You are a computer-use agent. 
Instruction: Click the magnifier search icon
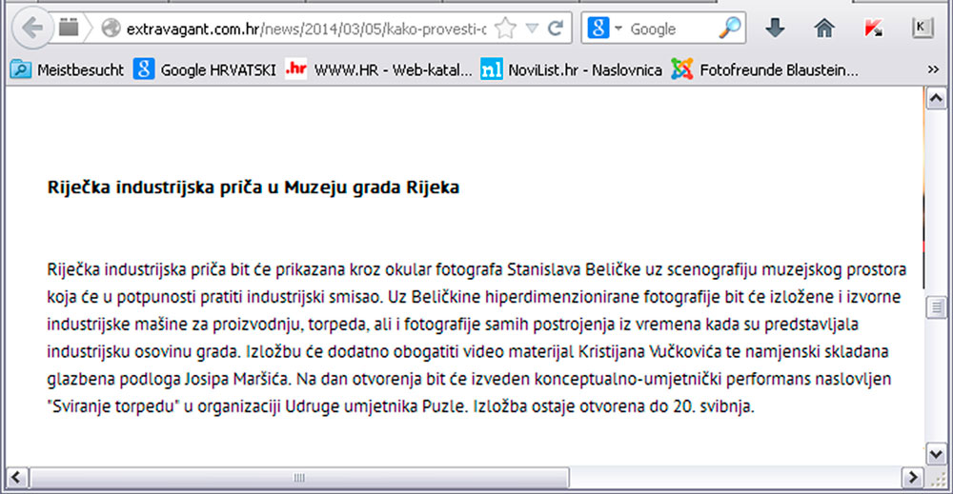click(729, 29)
